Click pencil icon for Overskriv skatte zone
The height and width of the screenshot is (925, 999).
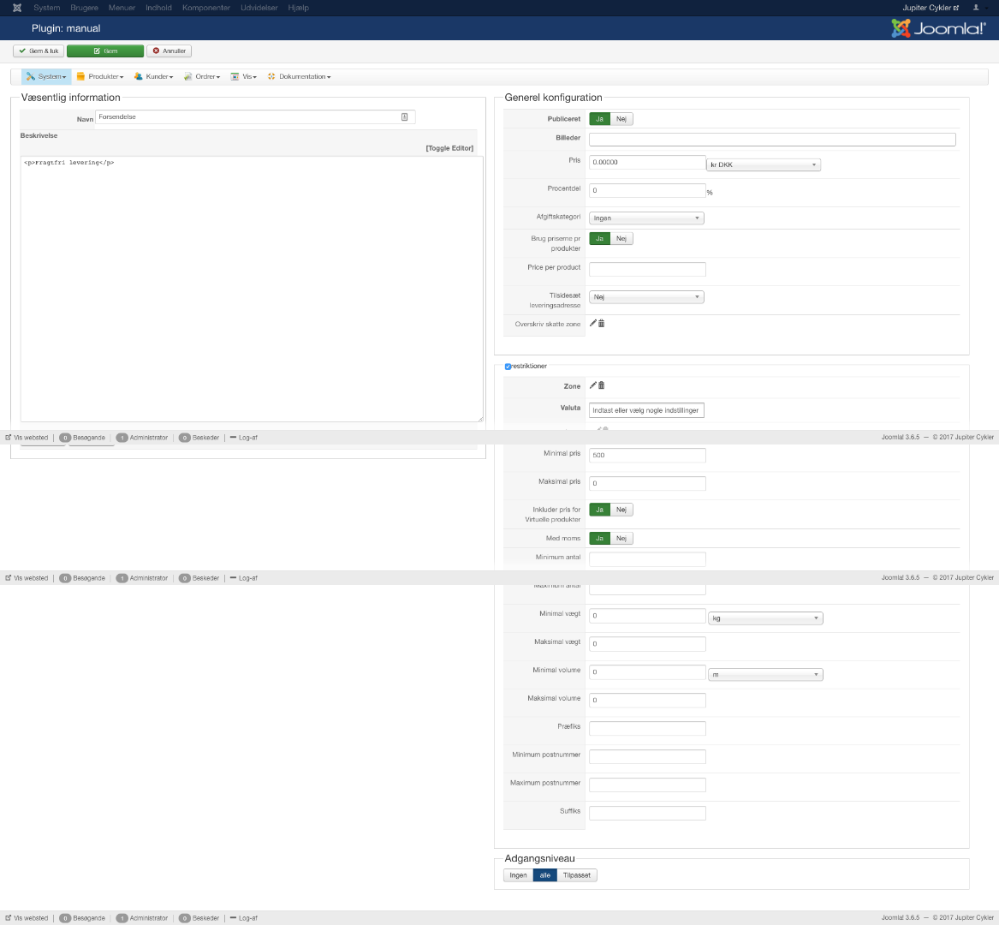(x=593, y=323)
